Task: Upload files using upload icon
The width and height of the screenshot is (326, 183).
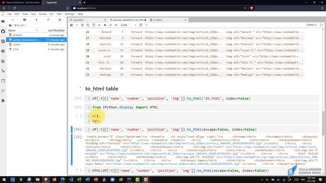Action: 36,20
